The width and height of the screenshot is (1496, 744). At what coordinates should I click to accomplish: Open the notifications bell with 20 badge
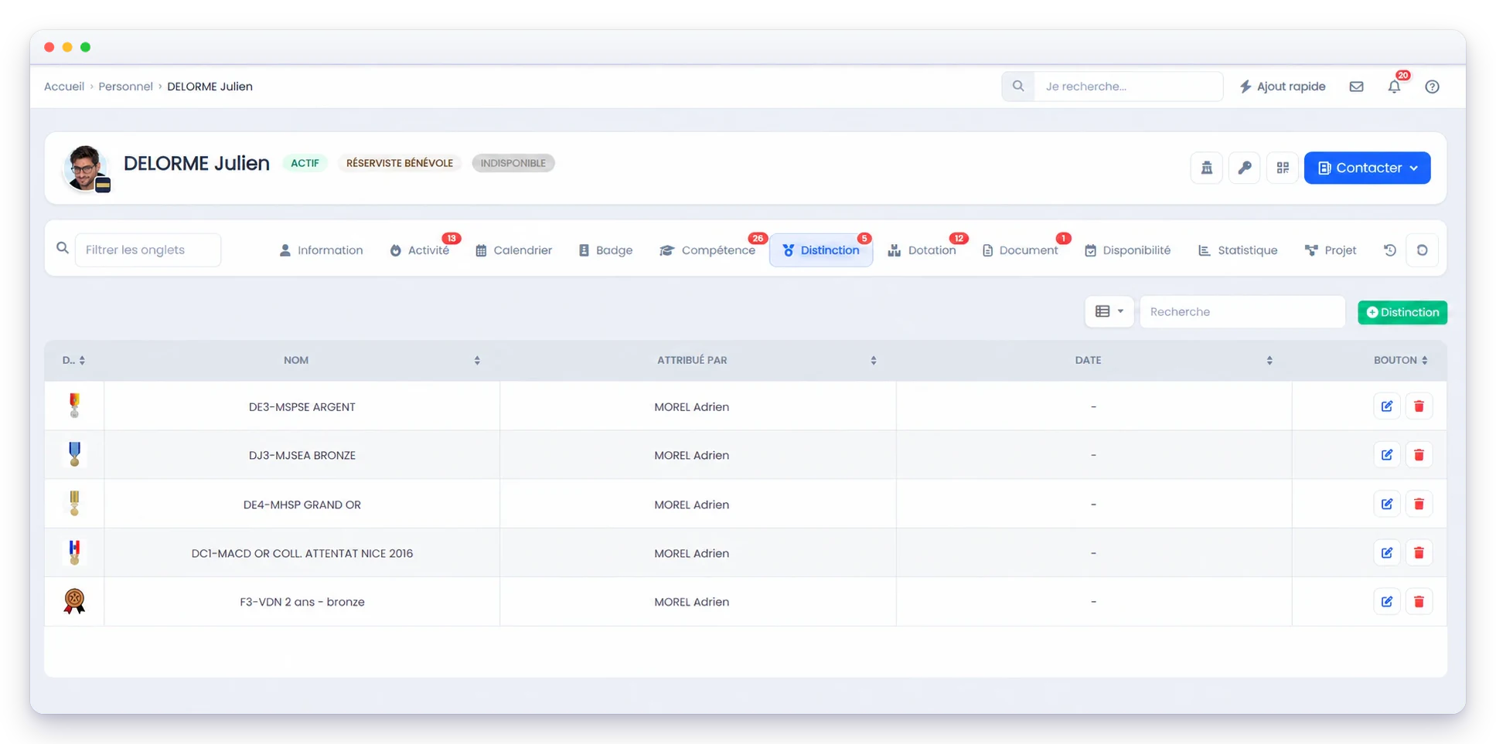(1394, 87)
